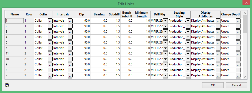Open Display Attributes ellipsis for hole 10
The image size is (252, 93).
[x=218, y=59]
